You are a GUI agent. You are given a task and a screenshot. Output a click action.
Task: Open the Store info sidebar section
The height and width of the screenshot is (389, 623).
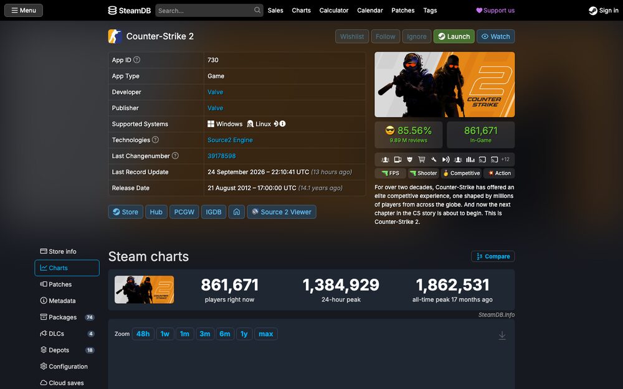point(67,251)
